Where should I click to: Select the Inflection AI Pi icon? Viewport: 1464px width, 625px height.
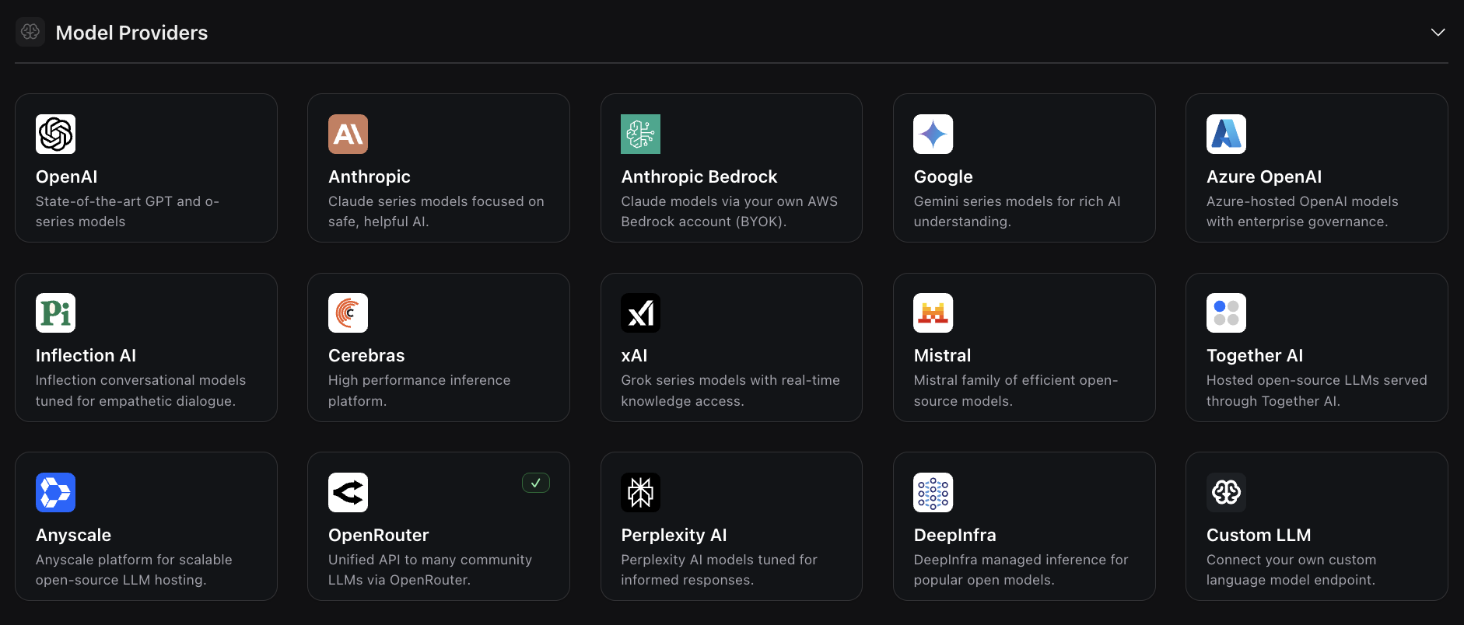pyautogui.click(x=55, y=312)
